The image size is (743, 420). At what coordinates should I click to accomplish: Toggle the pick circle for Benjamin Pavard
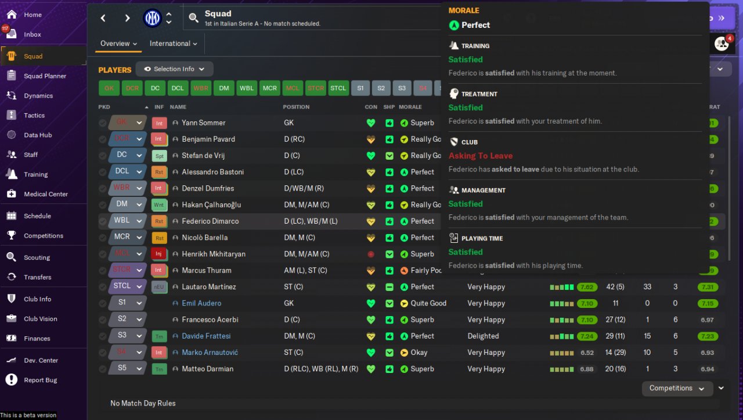tap(103, 139)
